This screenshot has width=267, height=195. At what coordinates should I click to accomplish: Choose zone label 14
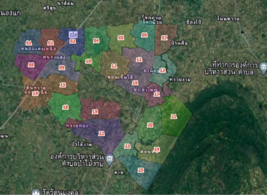click(x=35, y=93)
